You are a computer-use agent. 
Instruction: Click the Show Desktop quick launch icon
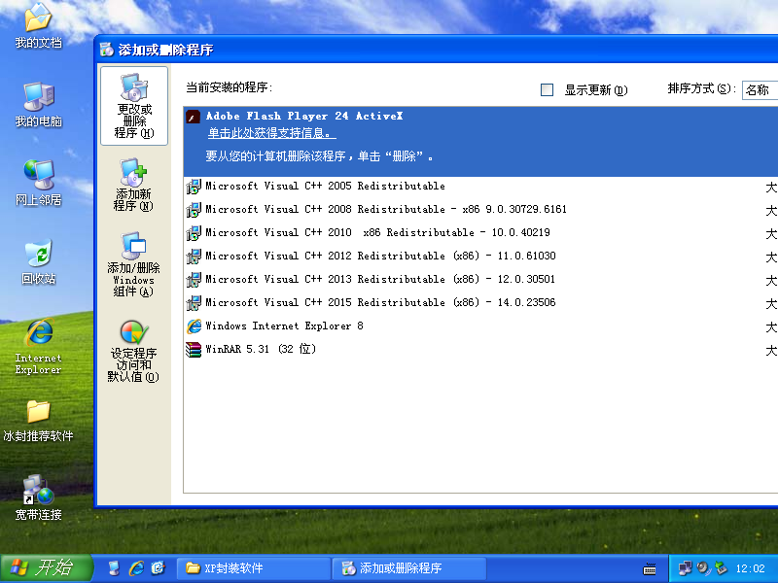pyautogui.click(x=114, y=568)
